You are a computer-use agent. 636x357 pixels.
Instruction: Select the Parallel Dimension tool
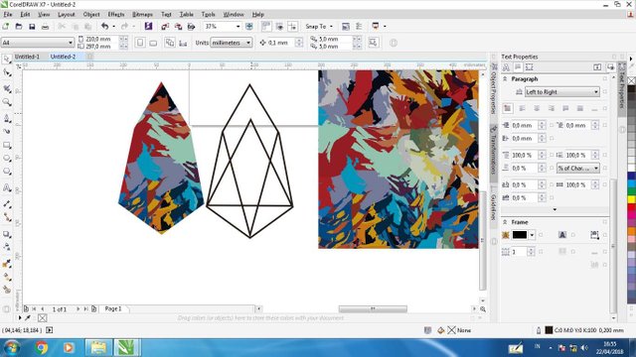(7, 204)
